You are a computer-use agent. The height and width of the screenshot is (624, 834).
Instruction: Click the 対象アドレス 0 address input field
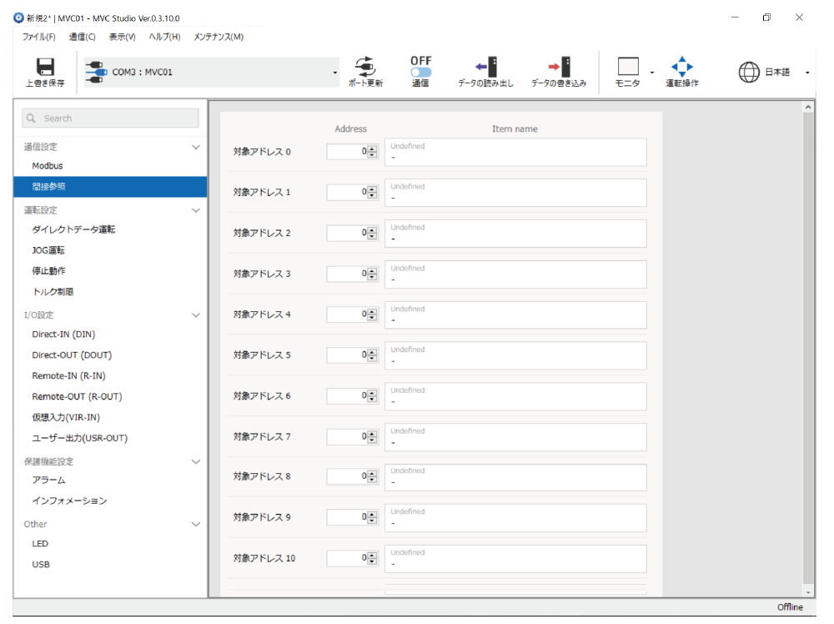346,152
